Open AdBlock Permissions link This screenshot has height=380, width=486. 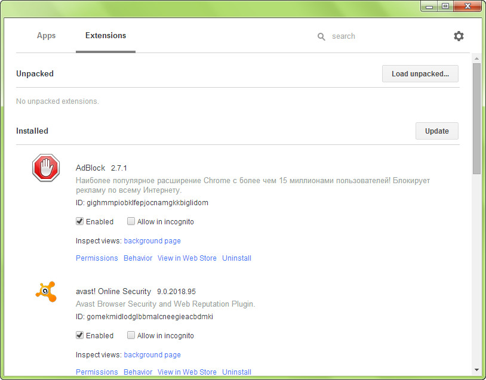point(97,258)
